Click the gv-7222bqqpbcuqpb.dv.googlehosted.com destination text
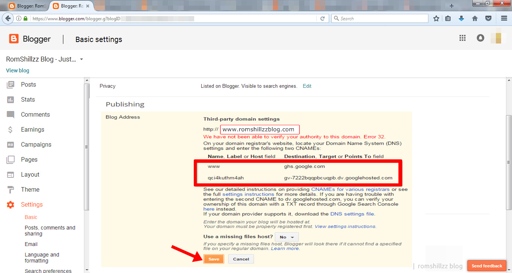 [x=338, y=178]
